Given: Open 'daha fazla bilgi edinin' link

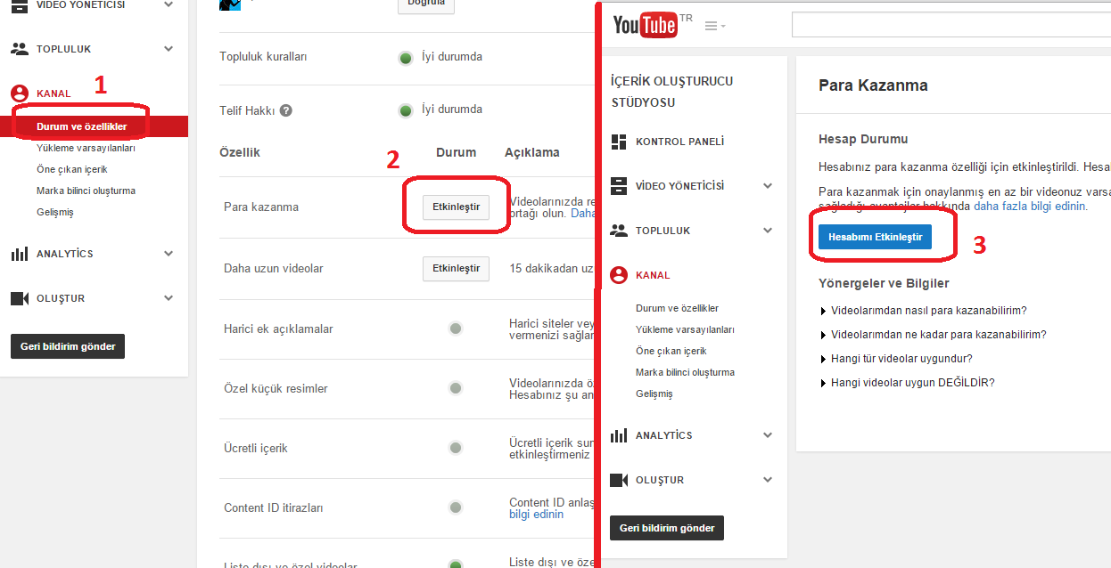Looking at the screenshot, I should [1029, 206].
